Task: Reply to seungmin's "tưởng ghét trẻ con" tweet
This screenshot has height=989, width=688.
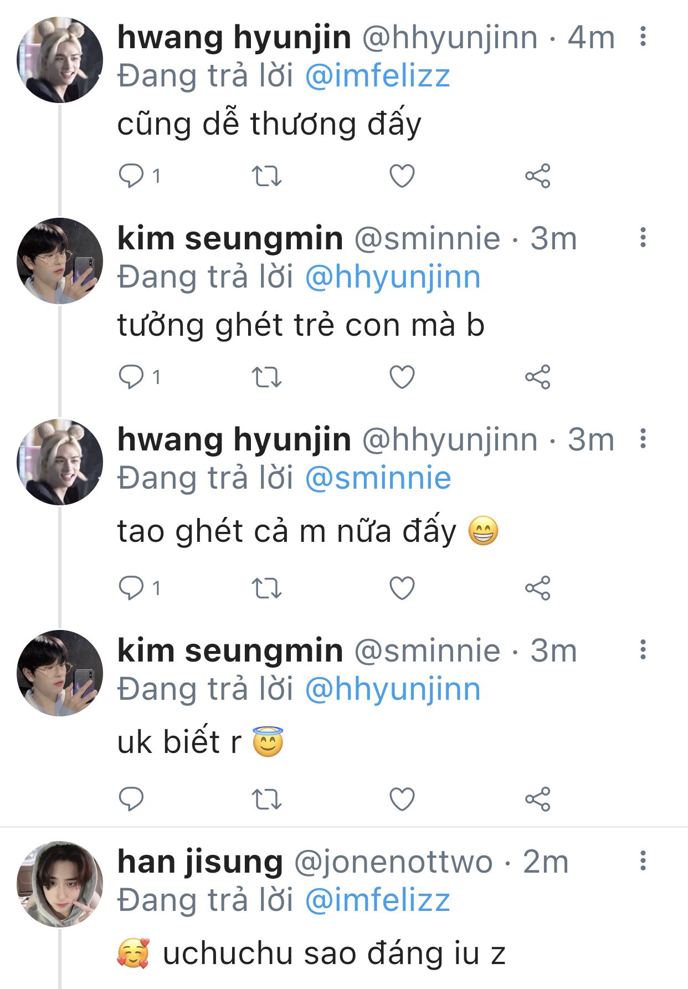Action: pos(131,377)
